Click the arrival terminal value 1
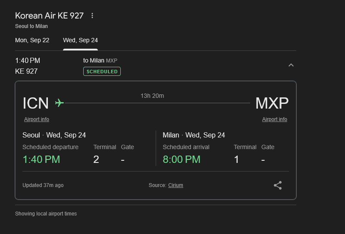This screenshot has height=234, width=345. tap(236, 159)
